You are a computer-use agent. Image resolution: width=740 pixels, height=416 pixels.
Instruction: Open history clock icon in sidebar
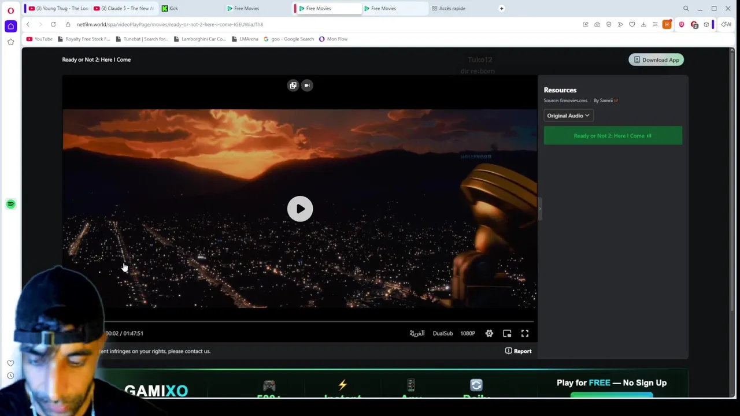pyautogui.click(x=10, y=376)
